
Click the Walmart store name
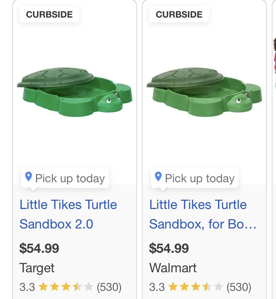pos(173,268)
